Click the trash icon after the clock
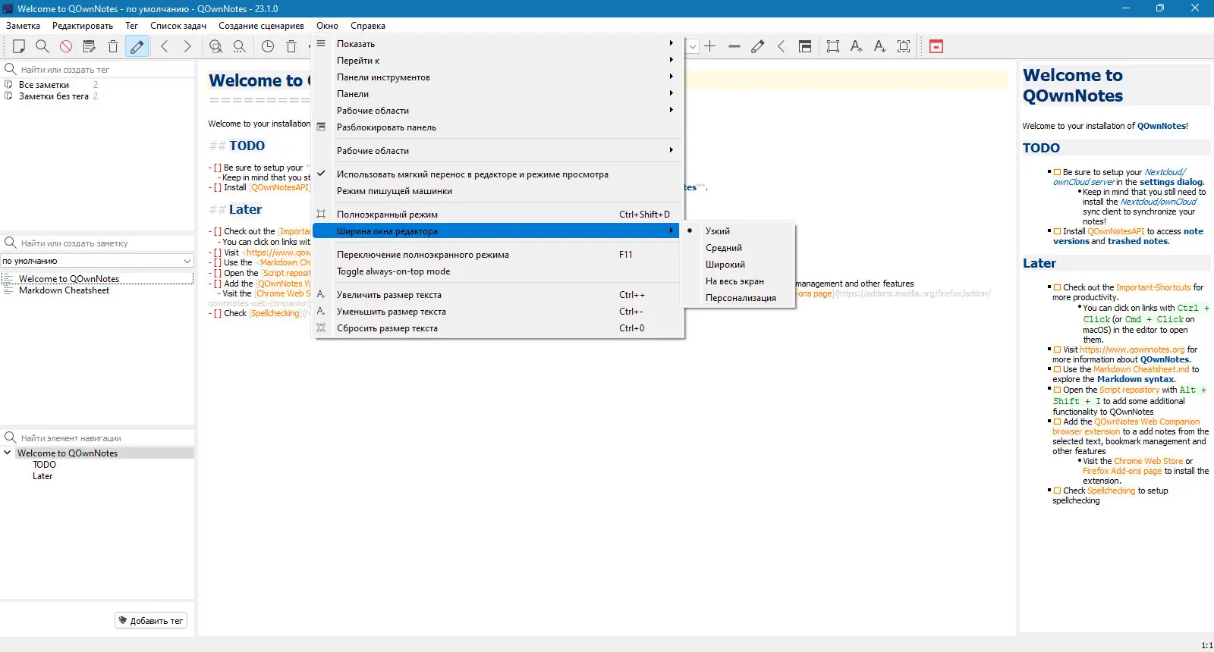Viewport: 1214px width, 652px height. coord(291,46)
